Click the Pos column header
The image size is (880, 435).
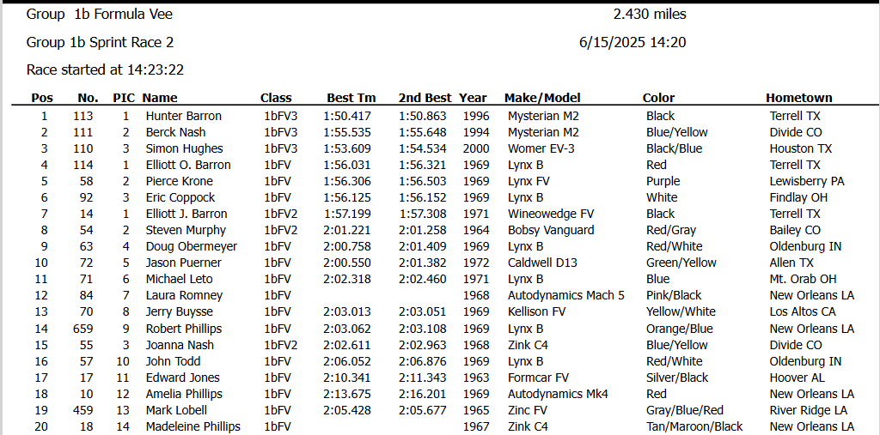[x=42, y=98]
